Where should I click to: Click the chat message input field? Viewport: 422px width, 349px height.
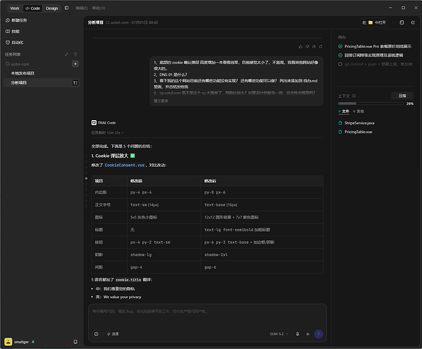point(207,316)
